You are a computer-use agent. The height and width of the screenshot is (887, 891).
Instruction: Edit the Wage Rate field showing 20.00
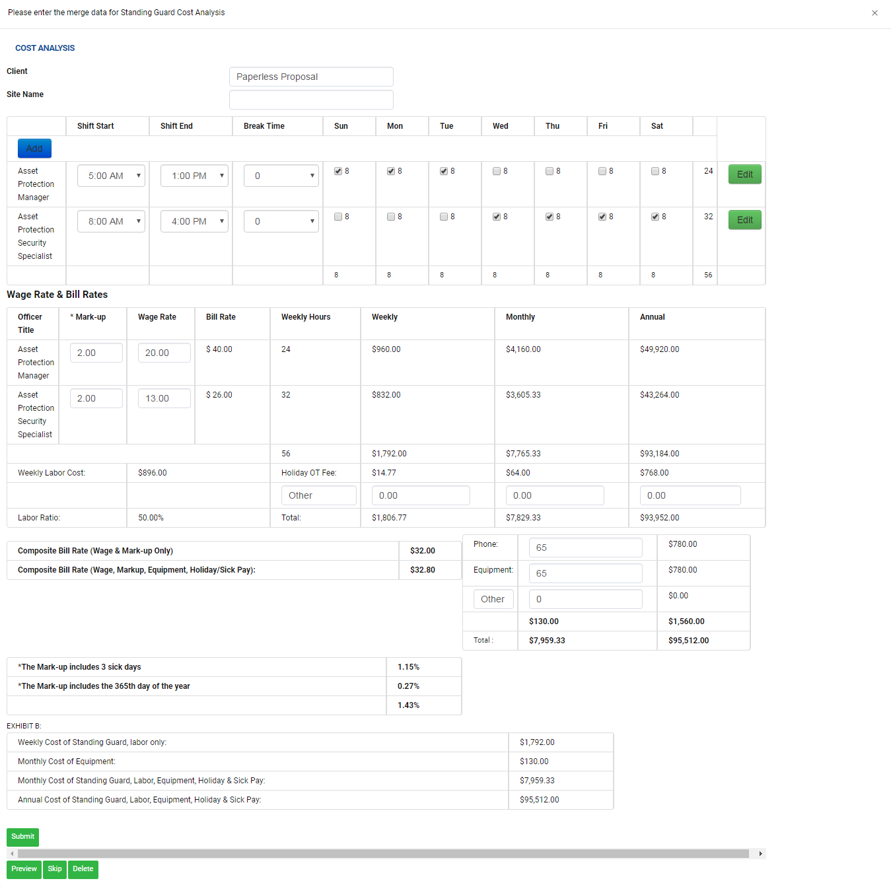click(x=164, y=352)
